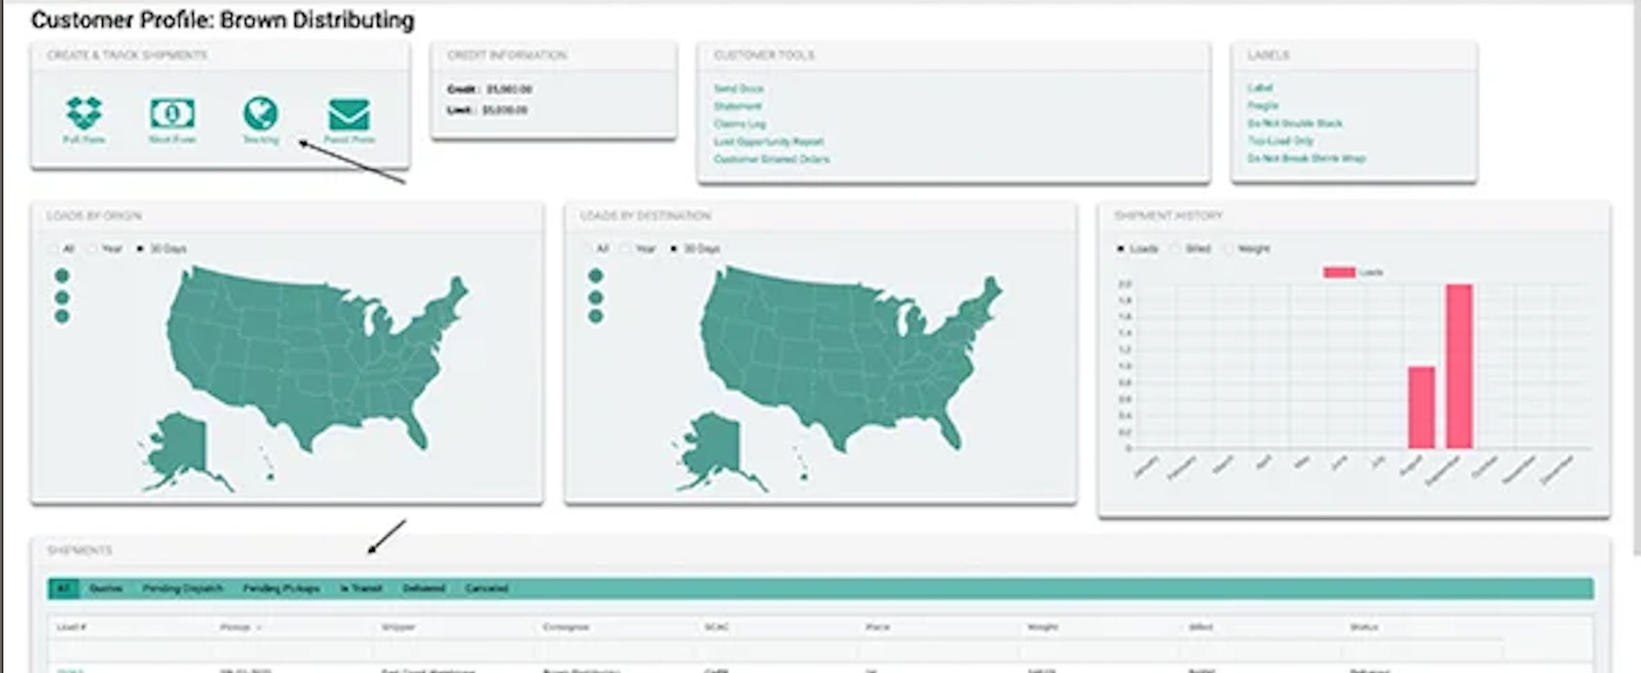Select All radio in Loads by Destination
The width and height of the screenshot is (1641, 673).
pyautogui.click(x=586, y=249)
